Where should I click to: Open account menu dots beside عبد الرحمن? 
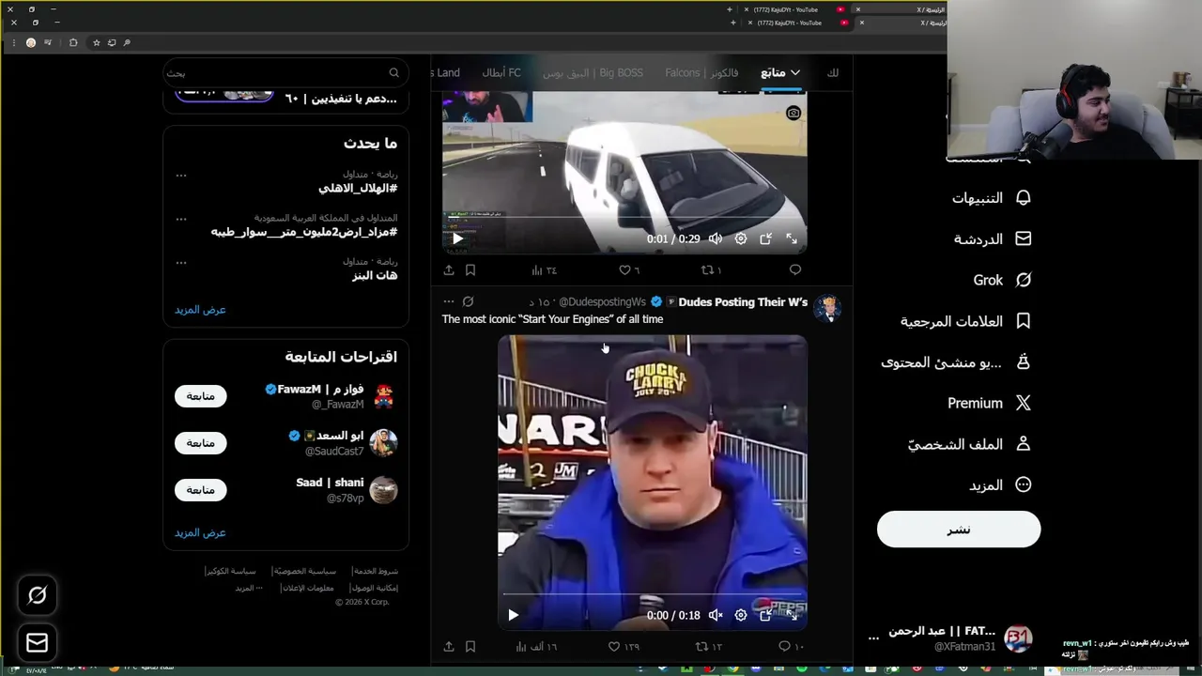[873, 638]
